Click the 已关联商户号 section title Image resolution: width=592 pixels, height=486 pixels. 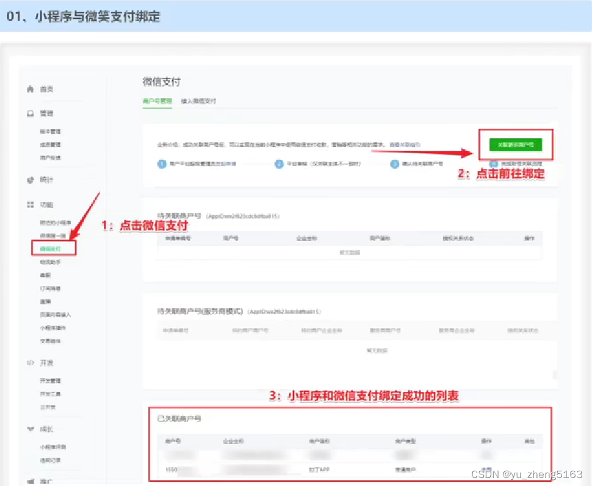179,419
